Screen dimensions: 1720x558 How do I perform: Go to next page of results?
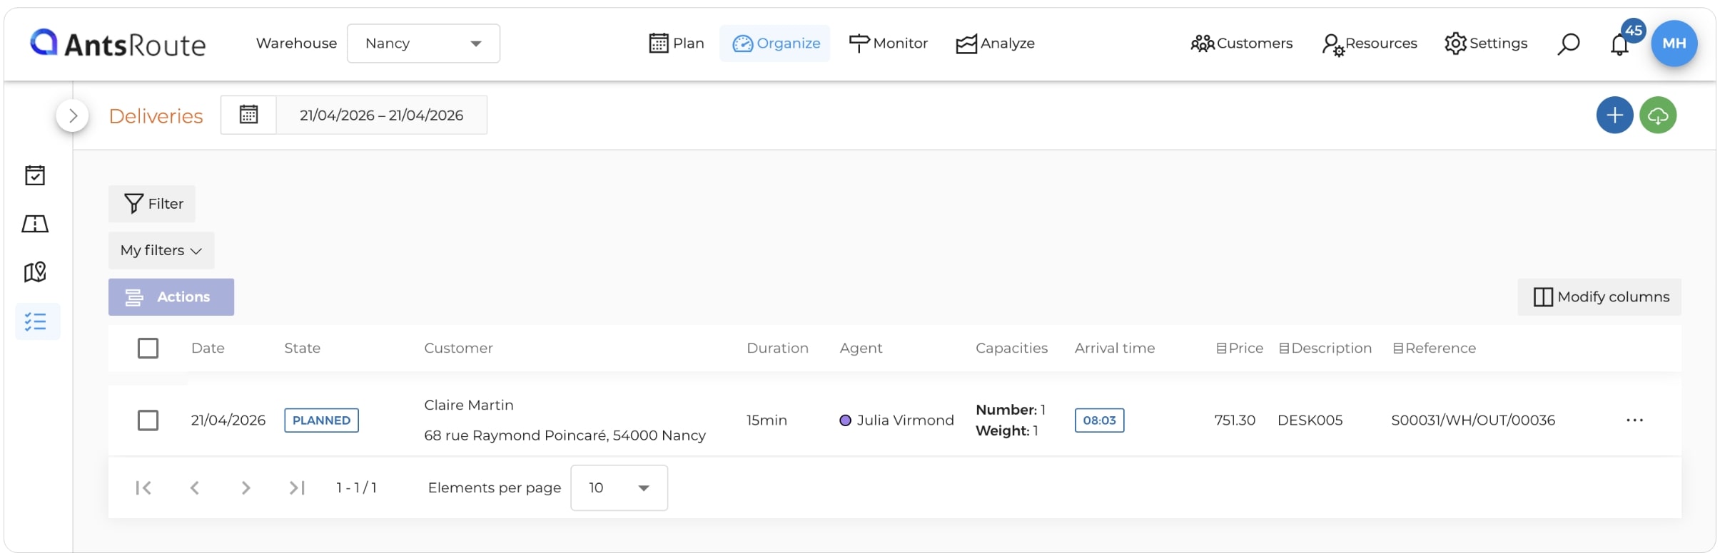[246, 487]
